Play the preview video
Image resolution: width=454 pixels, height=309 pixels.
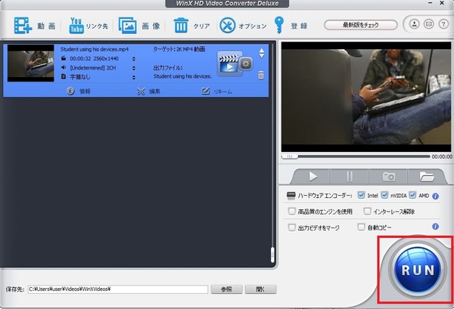tap(313, 176)
